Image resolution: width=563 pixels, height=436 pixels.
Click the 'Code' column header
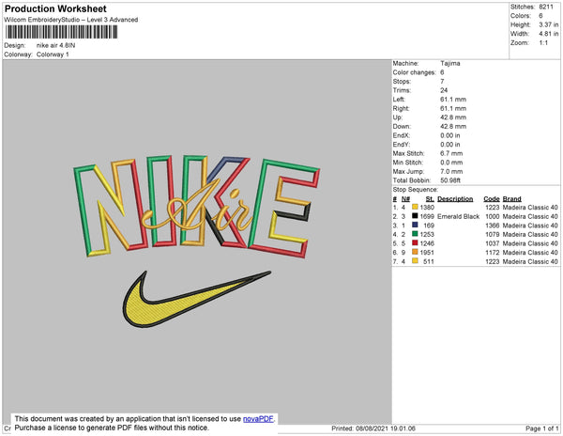point(491,199)
